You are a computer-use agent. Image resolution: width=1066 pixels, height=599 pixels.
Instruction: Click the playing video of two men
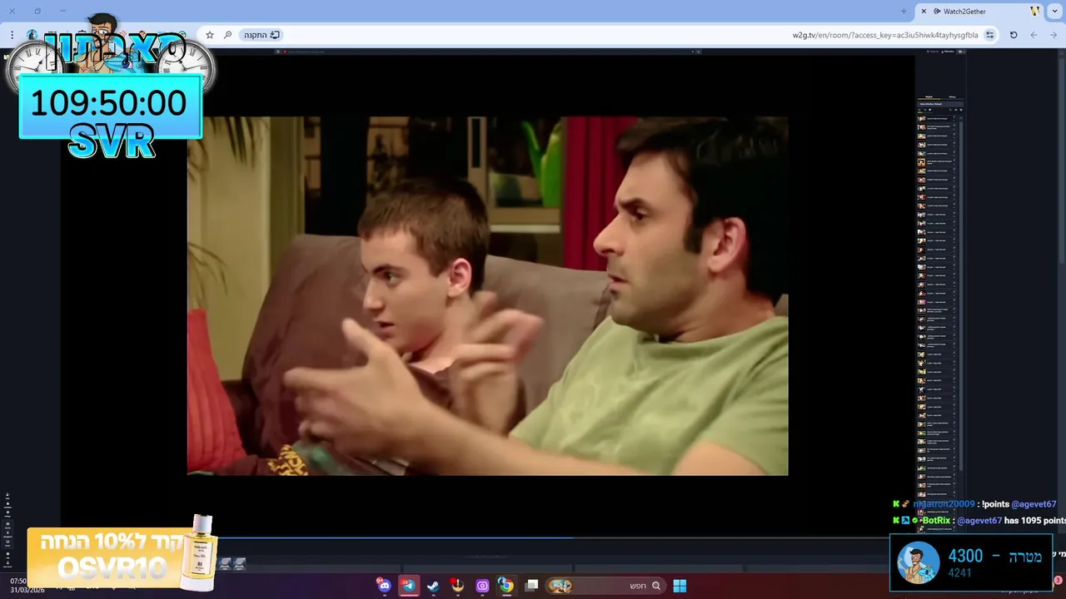[x=487, y=295]
